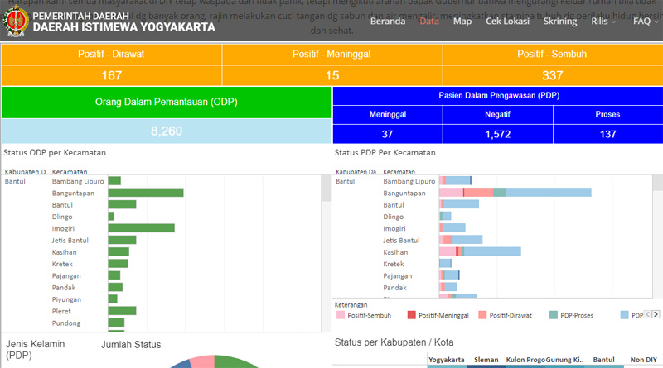Select the Piyungan label in ODP chart

66,299
